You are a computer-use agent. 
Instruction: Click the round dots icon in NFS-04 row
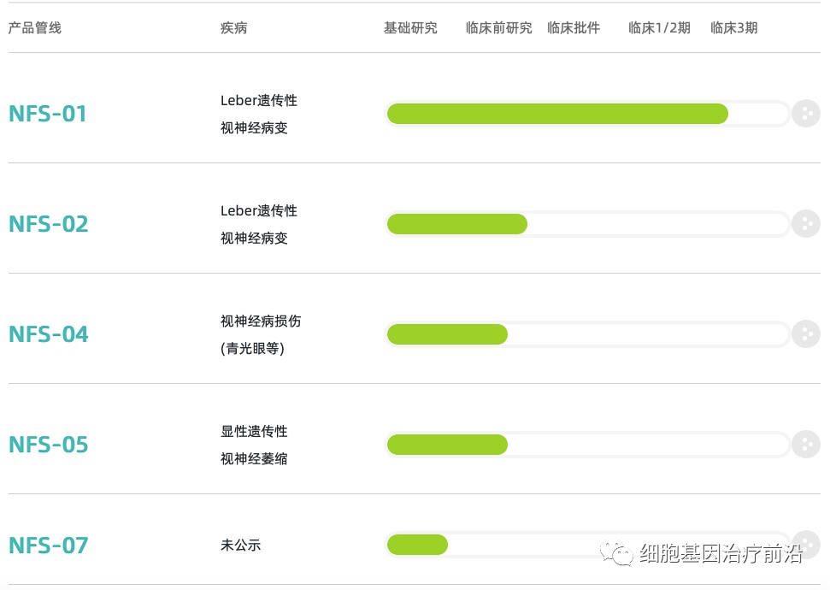tap(805, 334)
